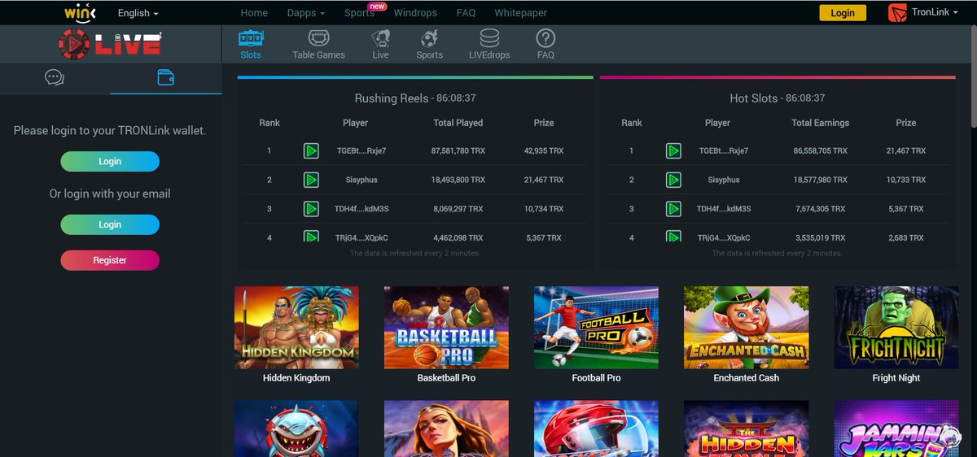Click the Enchanted Cash game title text
Image resolution: width=977 pixels, height=457 pixels.
coord(747,378)
